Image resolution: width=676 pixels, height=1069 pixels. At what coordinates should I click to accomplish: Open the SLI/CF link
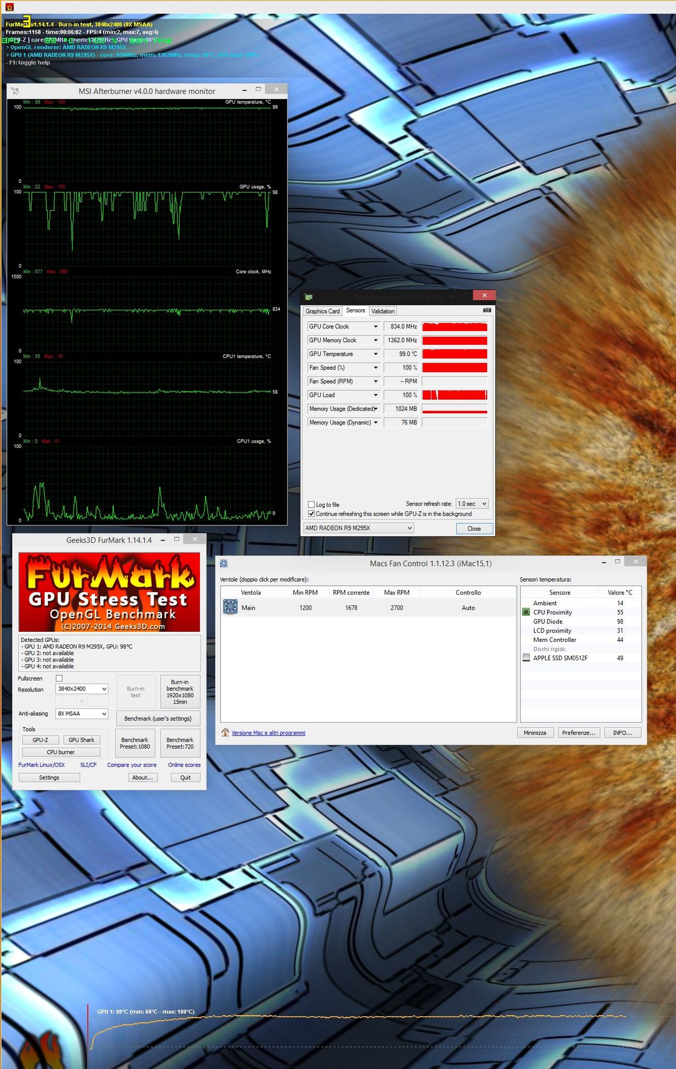pos(88,765)
